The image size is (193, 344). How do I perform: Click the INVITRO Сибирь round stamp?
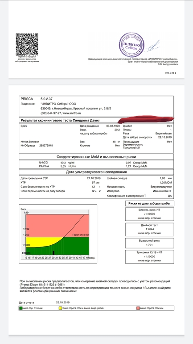(x=131, y=45)
